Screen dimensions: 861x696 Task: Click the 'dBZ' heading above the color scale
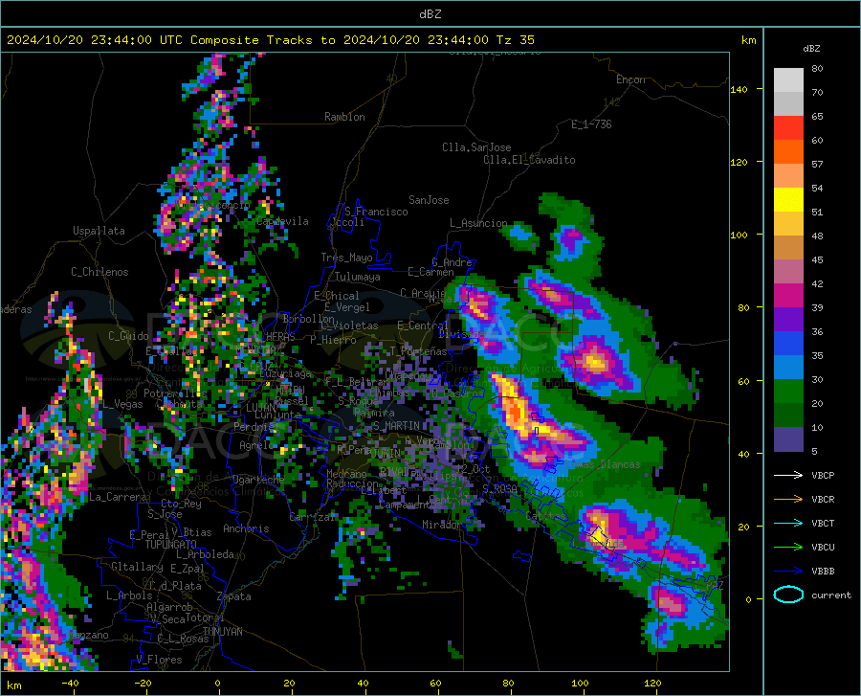(x=811, y=48)
